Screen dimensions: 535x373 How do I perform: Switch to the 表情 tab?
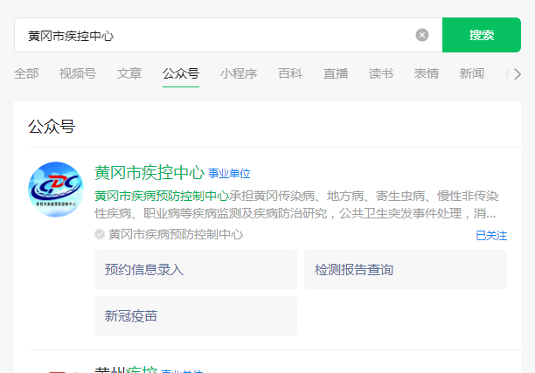426,73
